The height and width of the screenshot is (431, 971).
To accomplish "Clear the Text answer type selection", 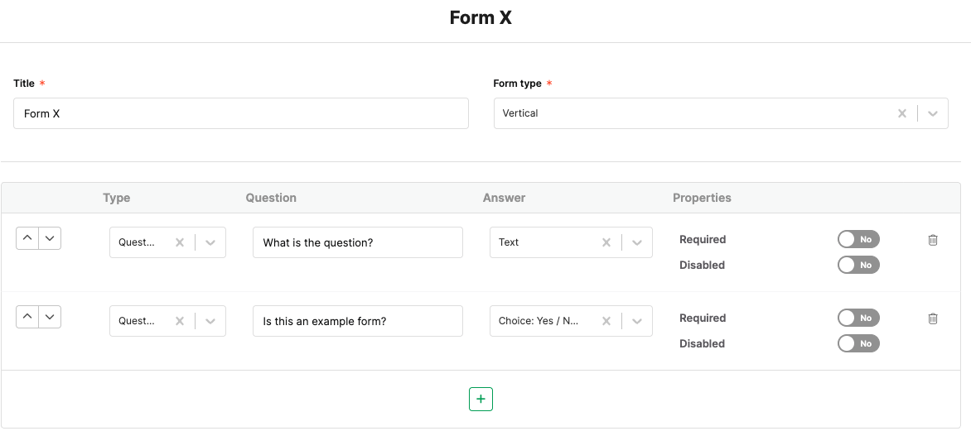I will tap(606, 242).
